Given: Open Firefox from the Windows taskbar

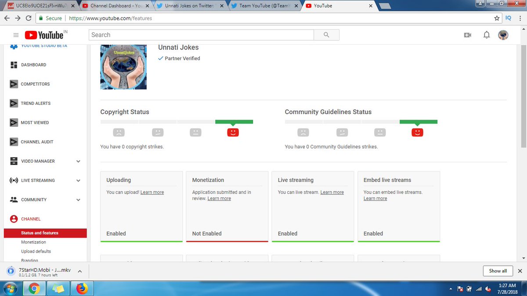Looking at the screenshot, I should pyautogui.click(x=81, y=289).
